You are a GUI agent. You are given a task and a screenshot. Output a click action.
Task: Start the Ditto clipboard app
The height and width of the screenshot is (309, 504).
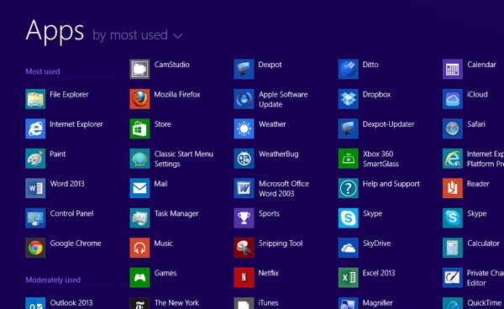359,69
